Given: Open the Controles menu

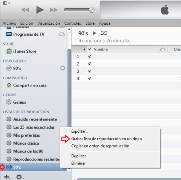Looking at the screenshot, I should (72, 23).
